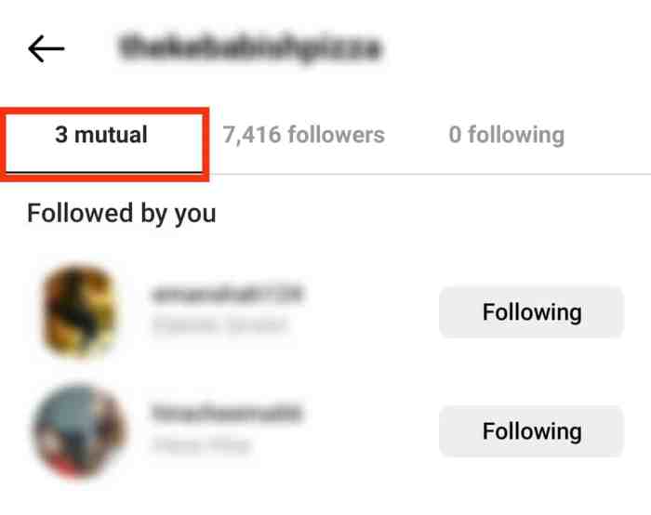651x515 pixels.
Task: Tap the underline beneath mutual tab
Action: (x=104, y=171)
